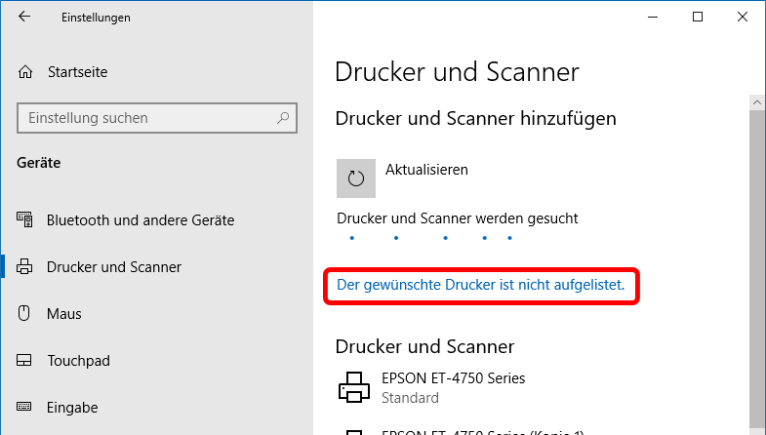Click the EPSON ET-4750 Standard printer icon
This screenshot has height=435, width=766.
[355, 387]
